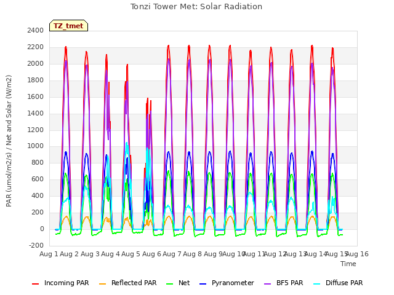
Task: Click the Aug 5 x-axis tick label
Action: click(x=131, y=254)
